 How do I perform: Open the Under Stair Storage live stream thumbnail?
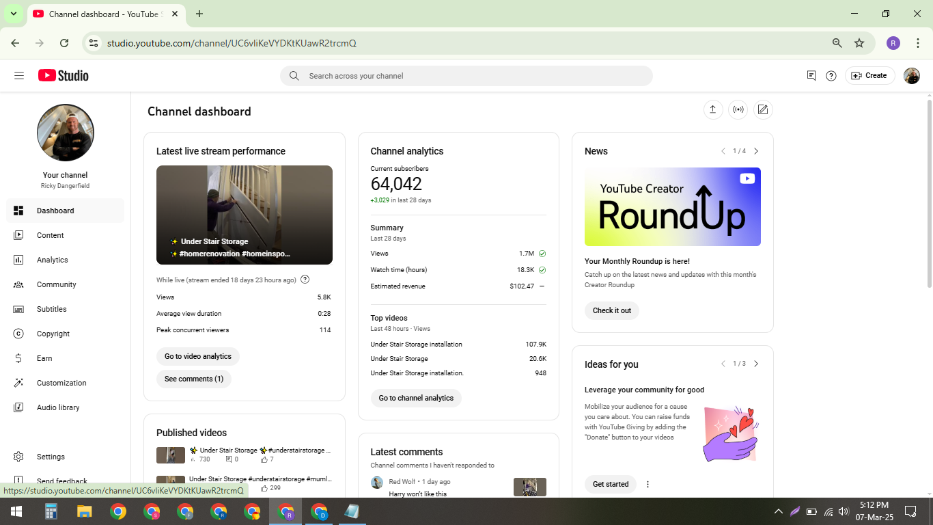245,215
